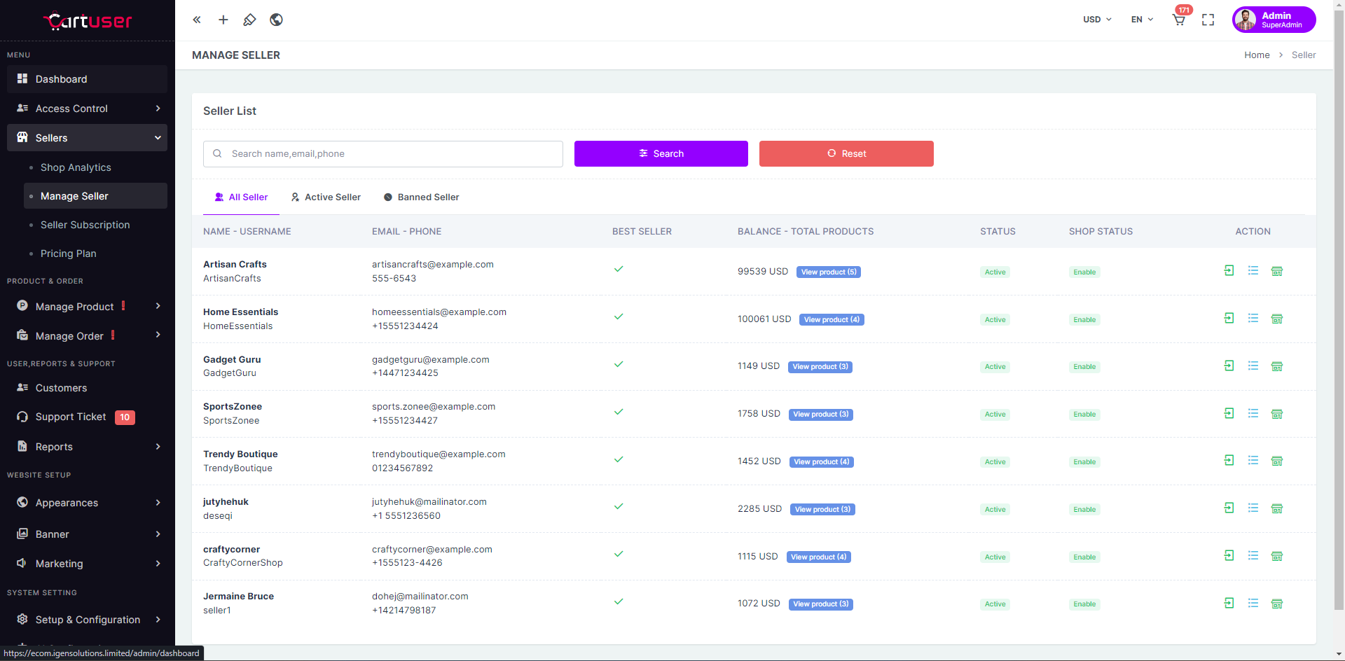Open Seller Subscription in sidebar
This screenshot has width=1345, height=661.
pyautogui.click(x=85, y=225)
